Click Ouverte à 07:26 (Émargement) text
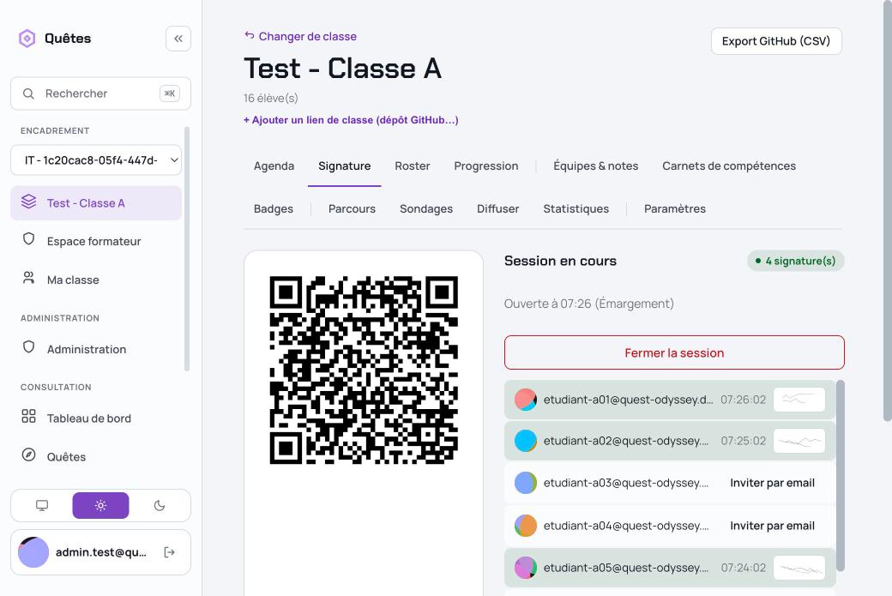Image resolution: width=892 pixels, height=596 pixels. tap(588, 304)
